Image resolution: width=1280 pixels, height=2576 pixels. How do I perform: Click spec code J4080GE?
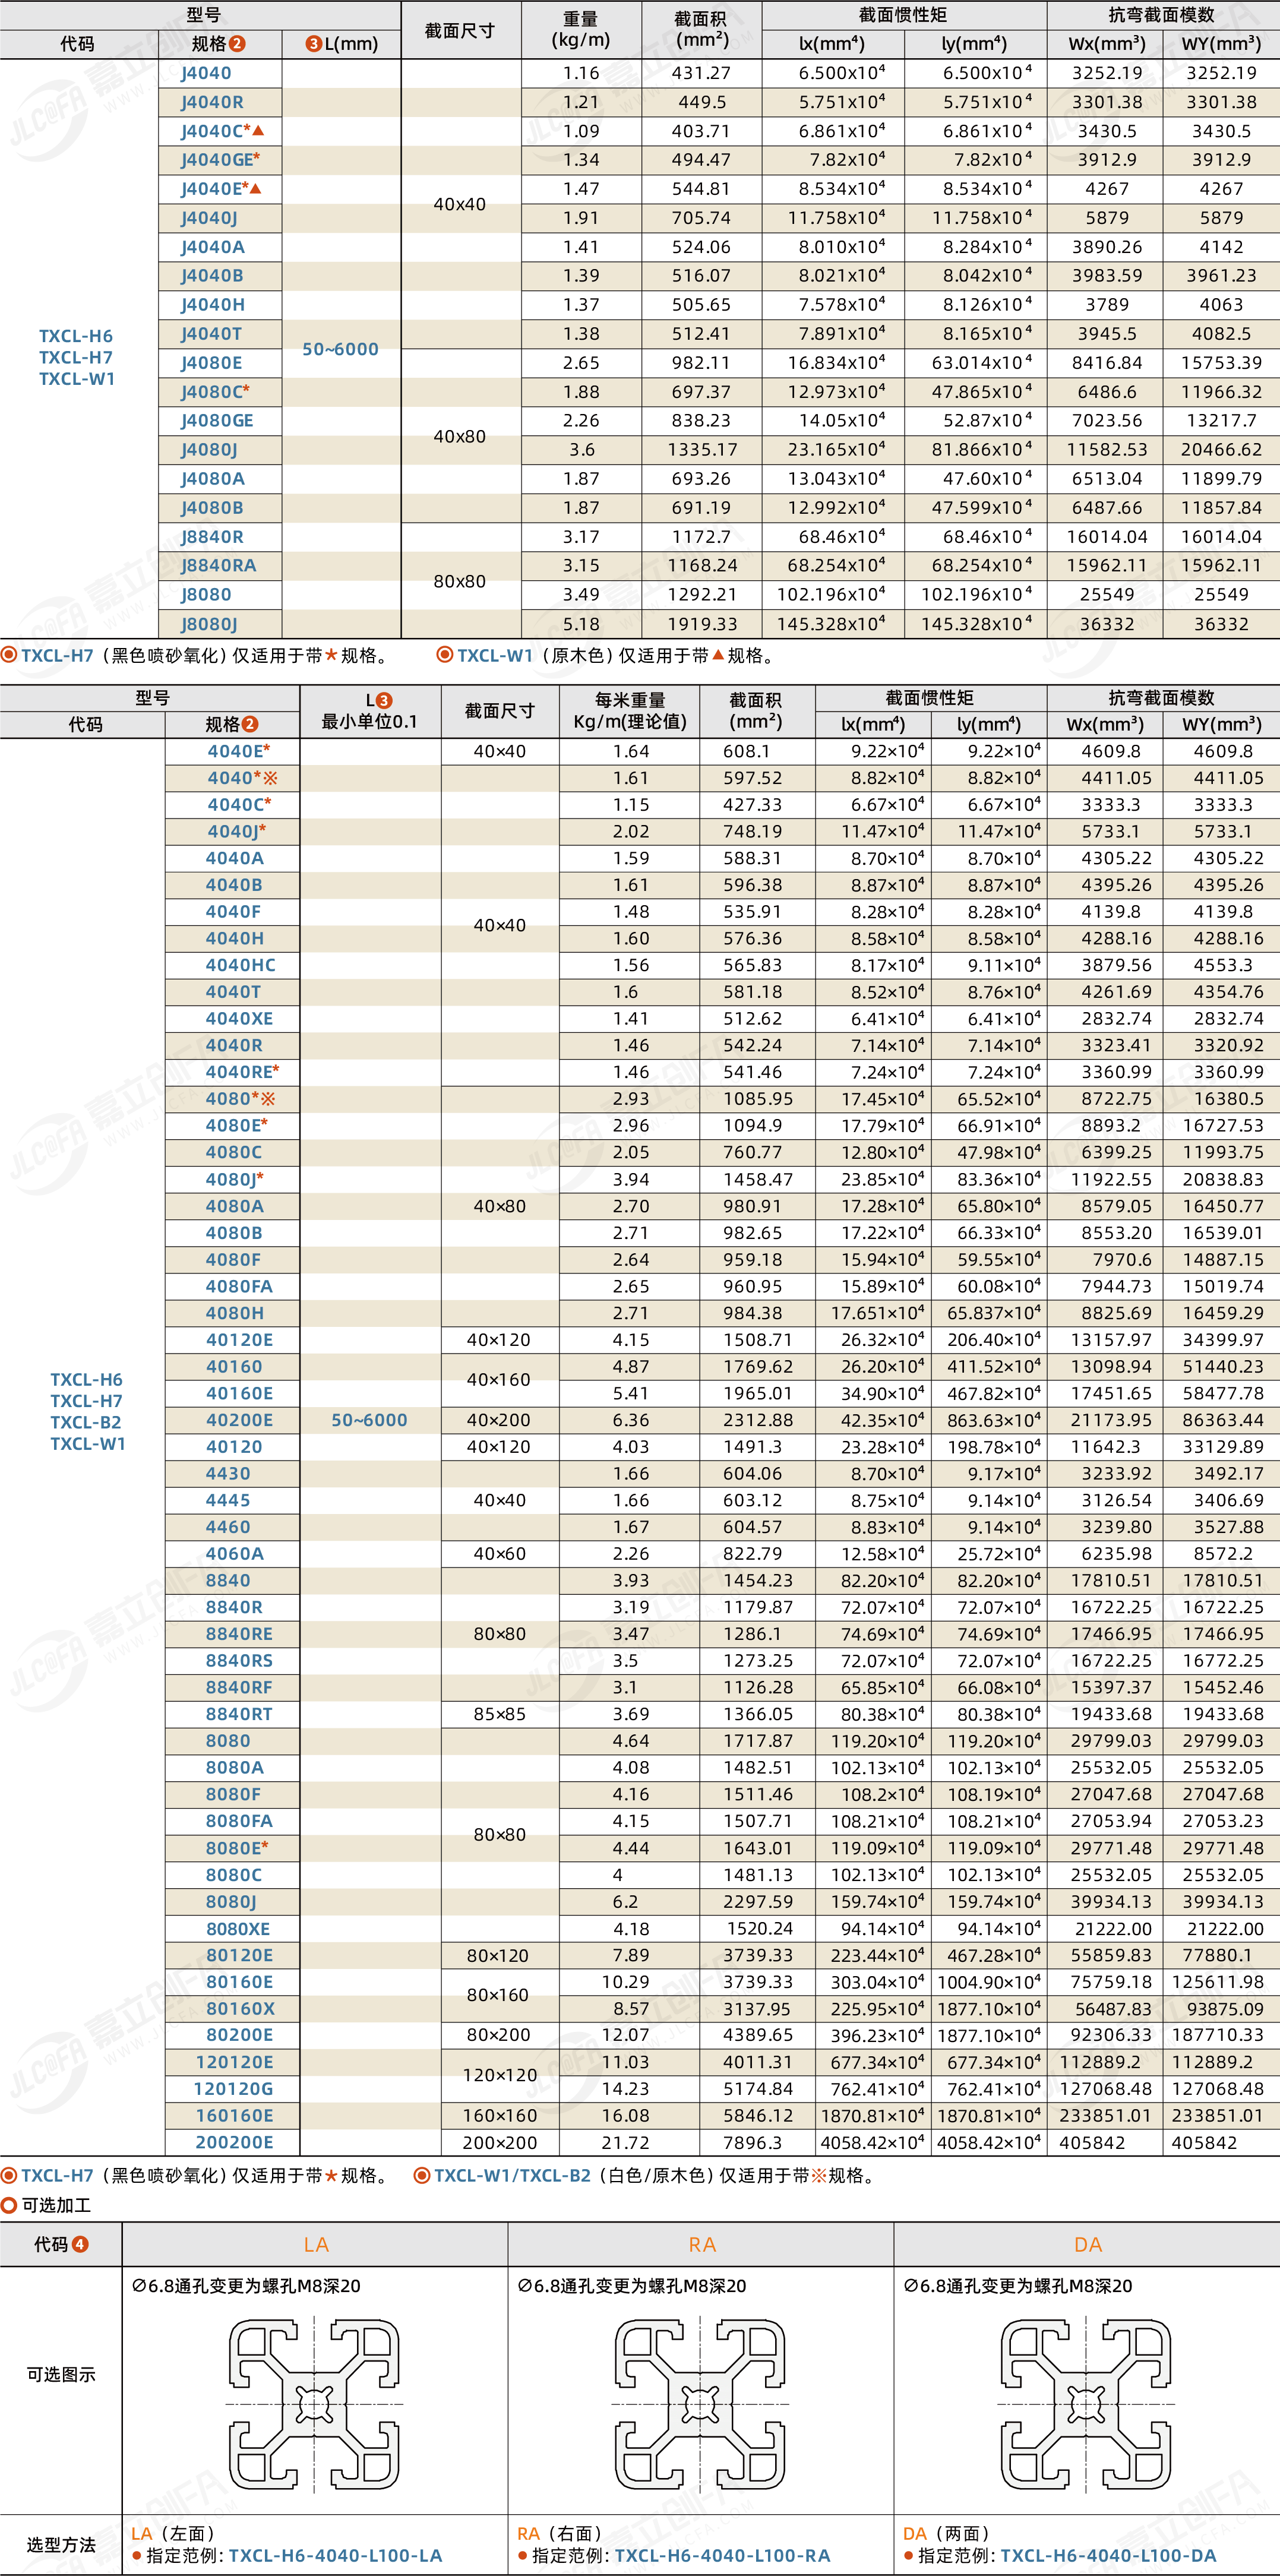217,421
